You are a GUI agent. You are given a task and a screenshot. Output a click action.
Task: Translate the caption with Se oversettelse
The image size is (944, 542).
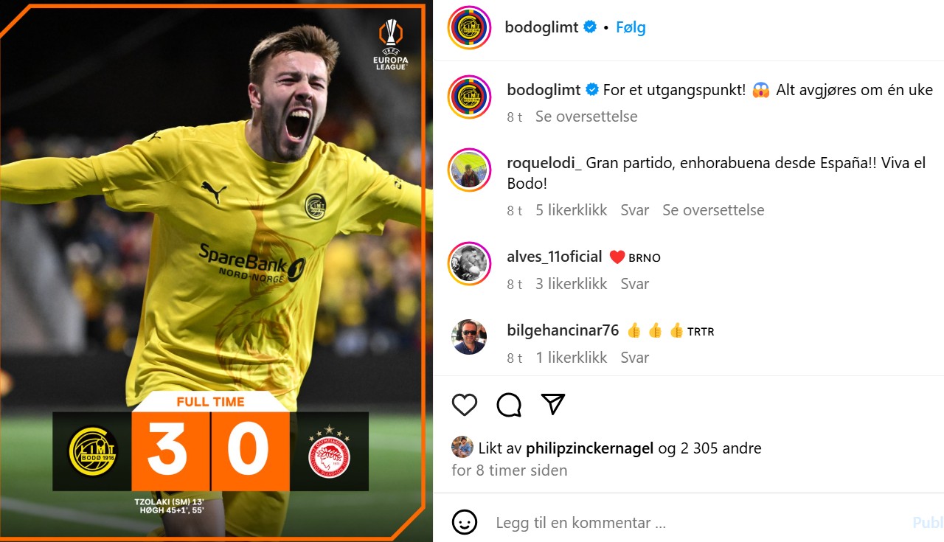586,117
